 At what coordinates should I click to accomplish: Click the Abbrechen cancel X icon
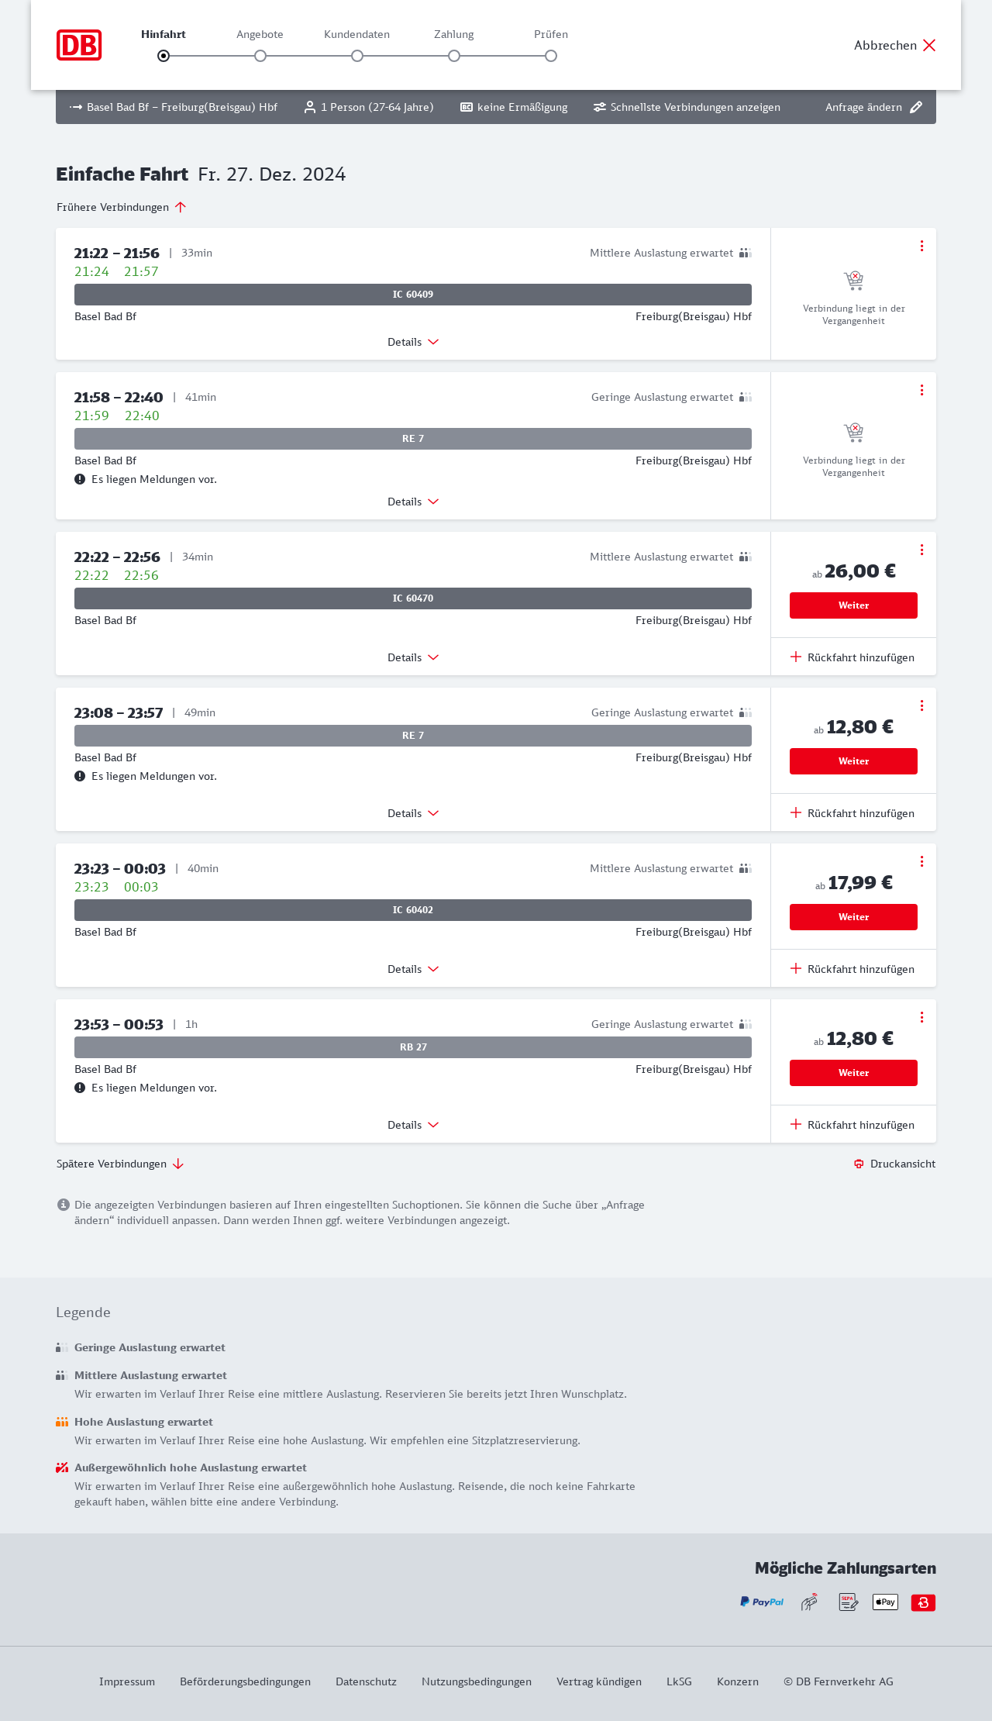coord(929,45)
